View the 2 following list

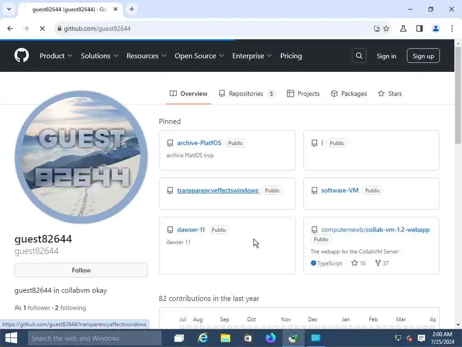[x=70, y=308]
